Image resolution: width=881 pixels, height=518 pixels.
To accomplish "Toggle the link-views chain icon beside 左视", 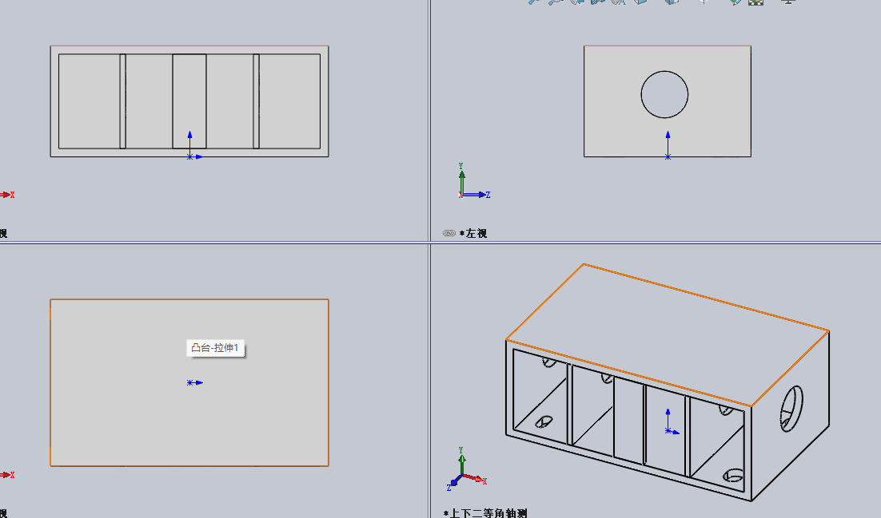I will click(449, 233).
